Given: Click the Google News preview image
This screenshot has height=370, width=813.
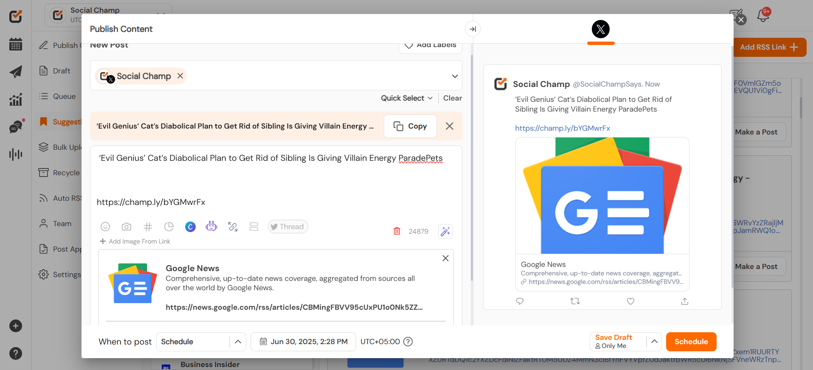Looking at the screenshot, I should 602,196.
